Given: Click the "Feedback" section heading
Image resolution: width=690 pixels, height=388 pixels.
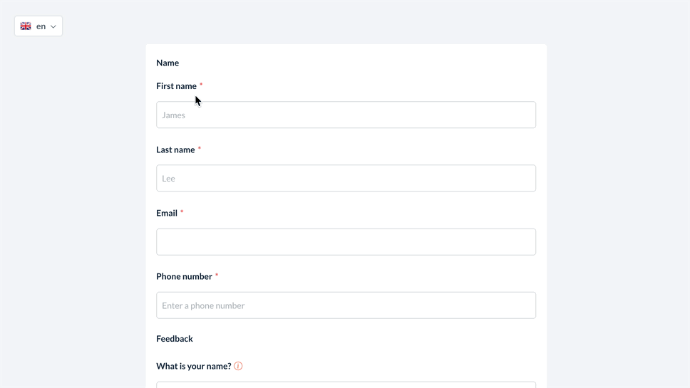Looking at the screenshot, I should (x=175, y=339).
